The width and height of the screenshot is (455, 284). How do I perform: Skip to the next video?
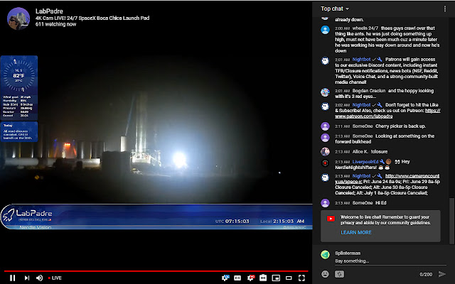pos(27,278)
